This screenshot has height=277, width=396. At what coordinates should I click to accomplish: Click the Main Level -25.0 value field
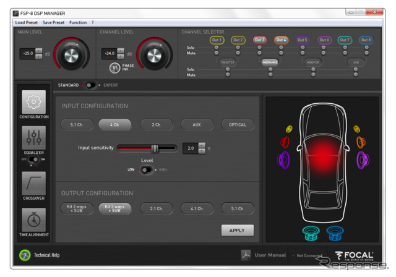28,53
